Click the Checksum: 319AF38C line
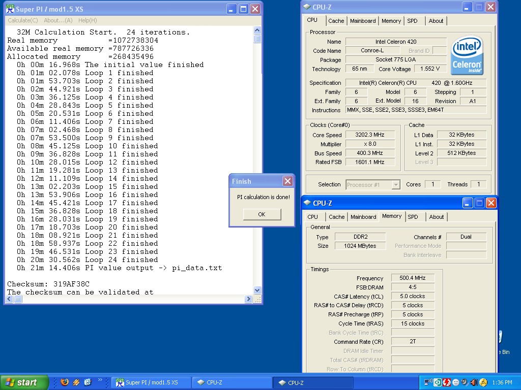Viewport: 521px width, 390px height. (48, 284)
